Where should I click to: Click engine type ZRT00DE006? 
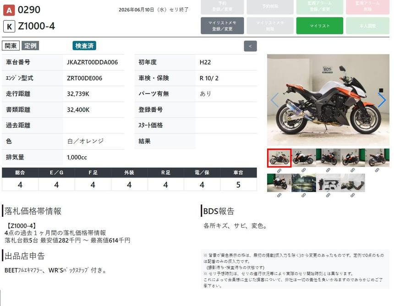pos(84,78)
